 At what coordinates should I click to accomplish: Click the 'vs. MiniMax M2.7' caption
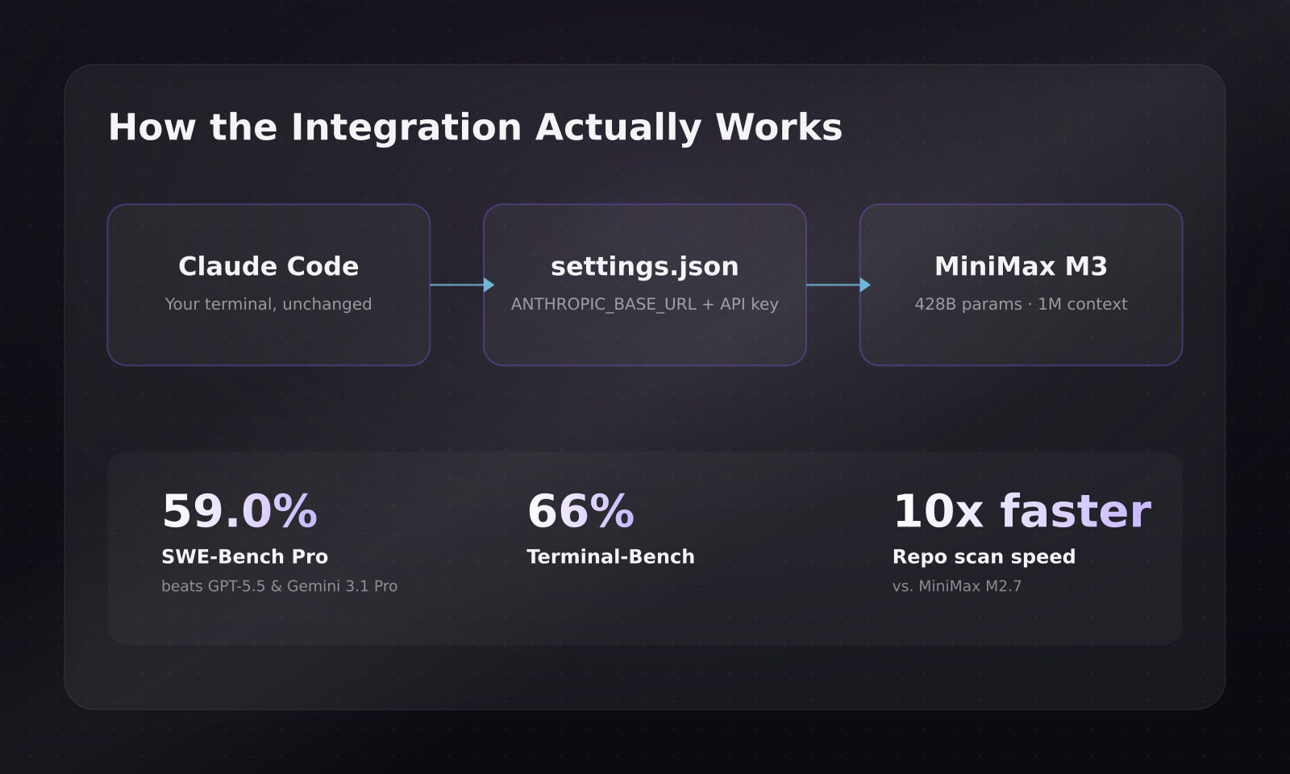click(x=957, y=586)
